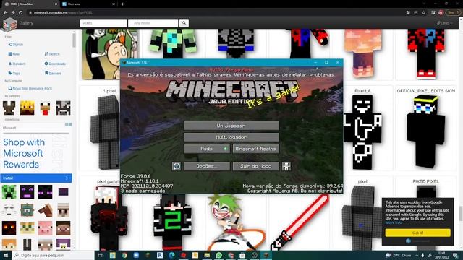The width and height of the screenshot is (463, 260).
Task: Select the blaze face category icon
Action: point(27,108)
